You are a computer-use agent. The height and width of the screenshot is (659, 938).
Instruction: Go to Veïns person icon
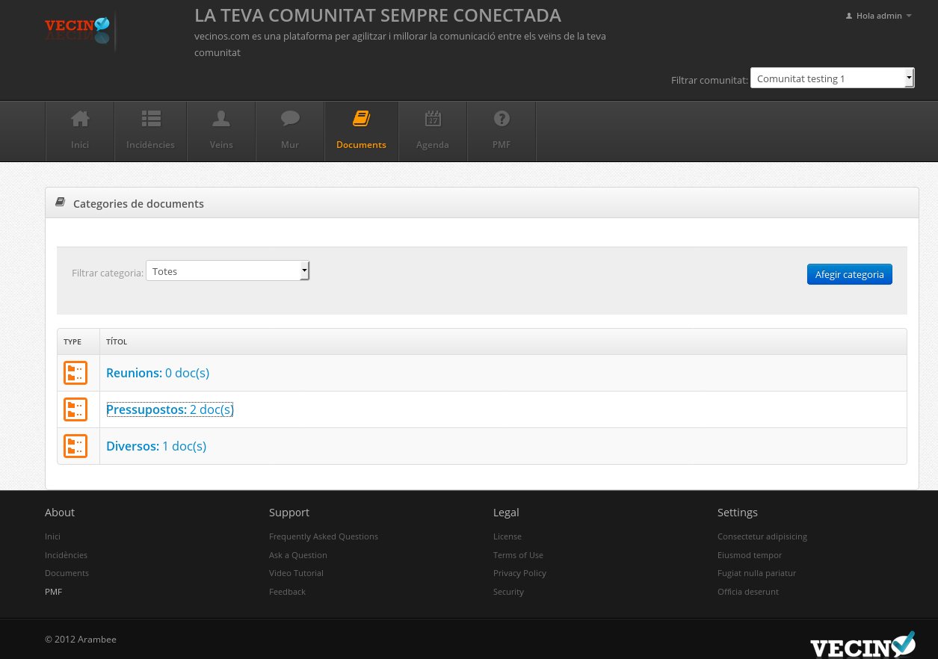click(x=221, y=119)
